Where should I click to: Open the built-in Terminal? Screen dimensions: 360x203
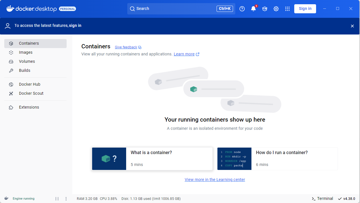coord(322,198)
